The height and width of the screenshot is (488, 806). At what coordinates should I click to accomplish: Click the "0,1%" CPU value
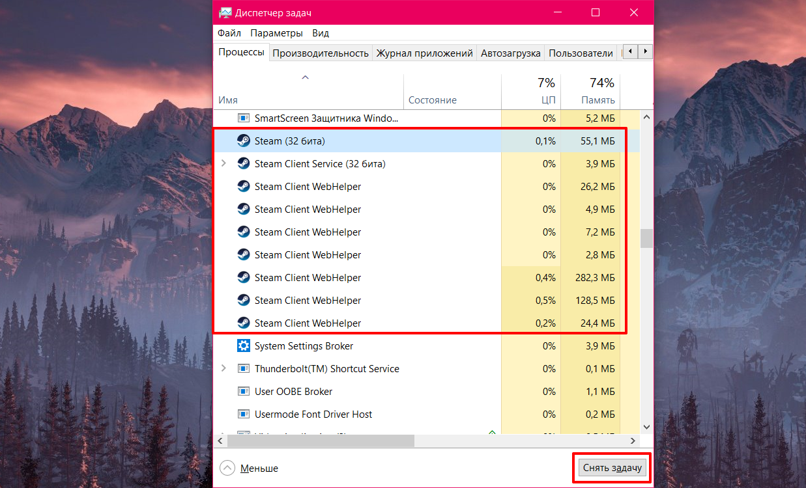[x=545, y=141]
